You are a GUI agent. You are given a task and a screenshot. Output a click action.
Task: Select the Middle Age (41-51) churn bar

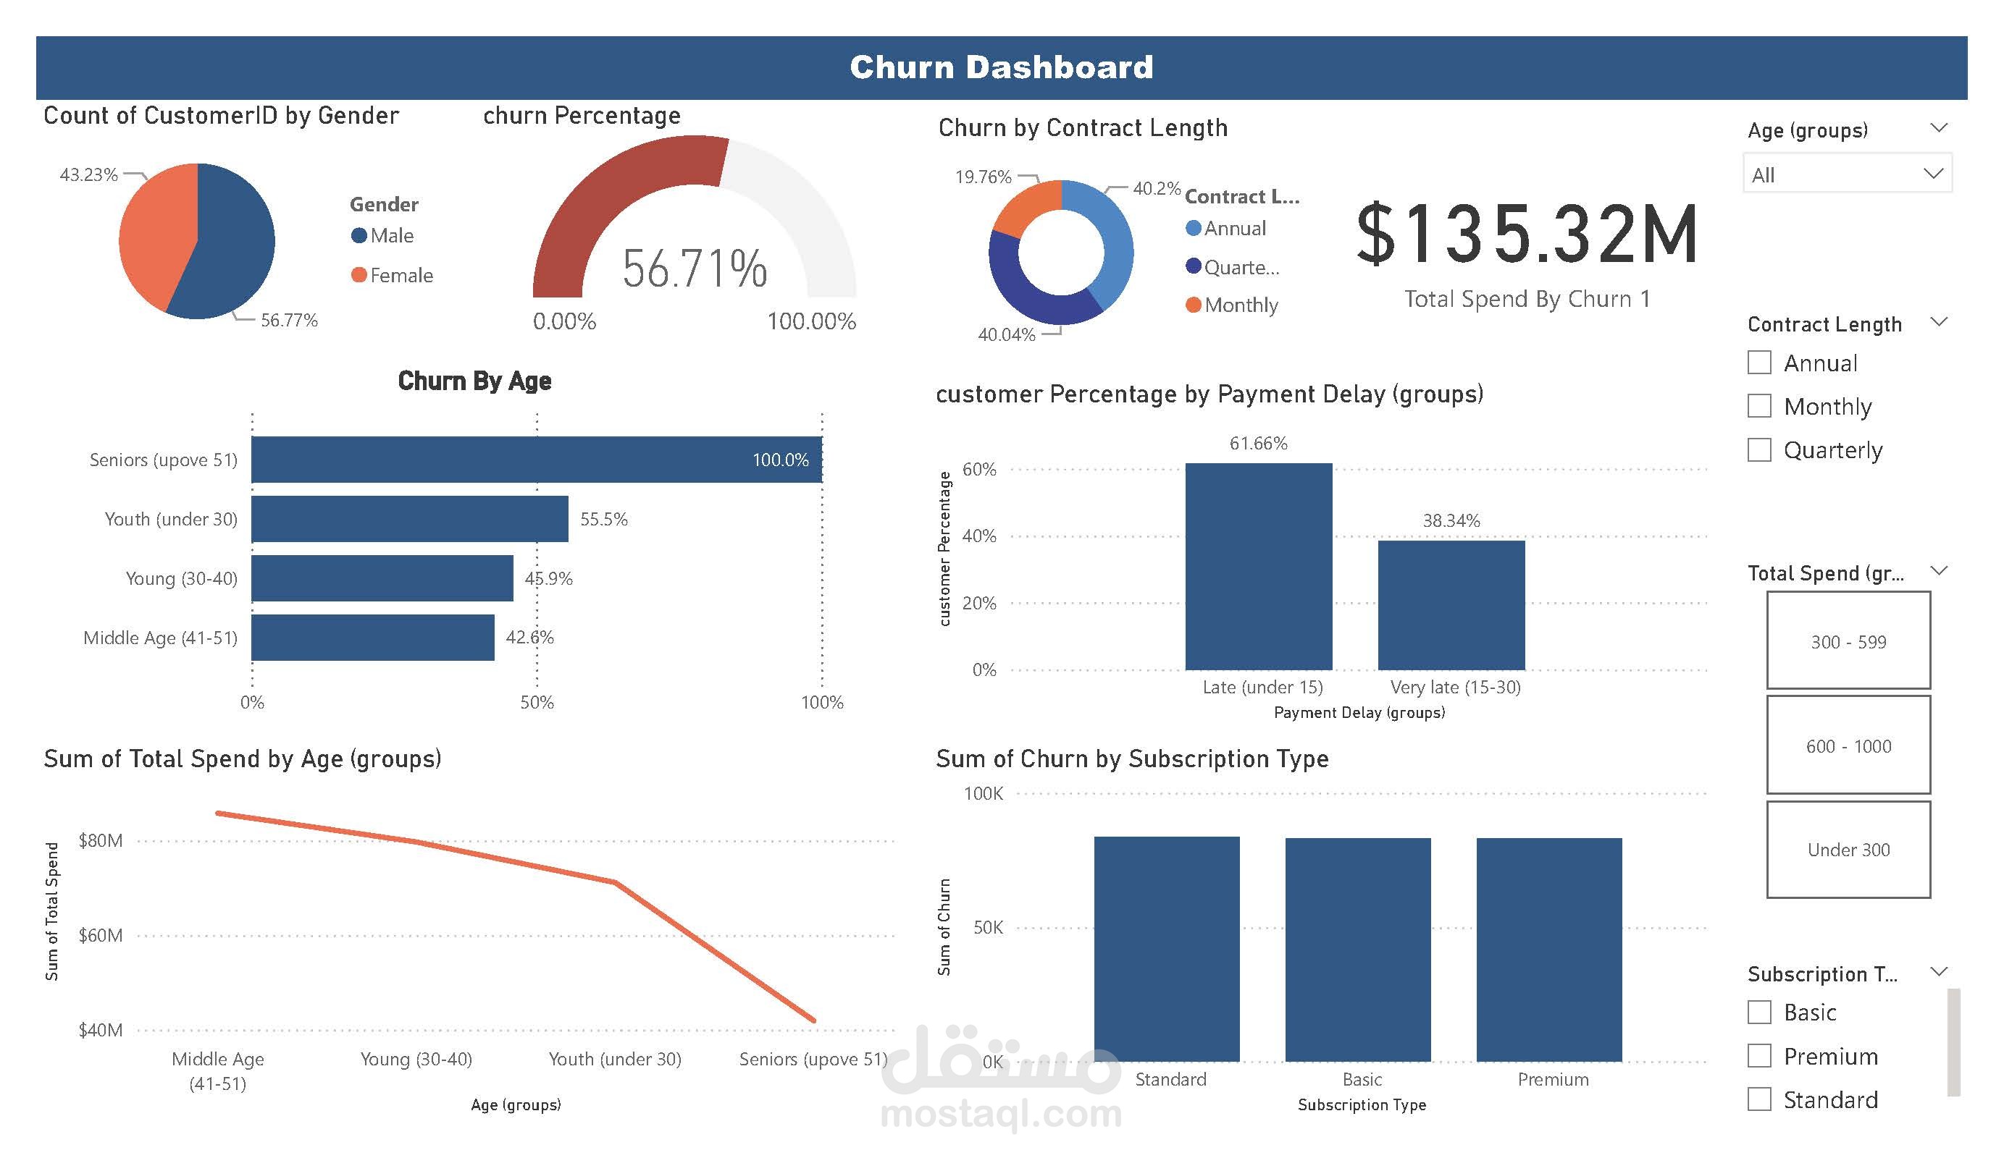[x=373, y=638]
